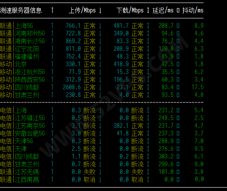The height and width of the screenshot is (191, 227).
Task: Select upload value 3.1 for 江苏南京5G
Action: (x=76, y=126)
